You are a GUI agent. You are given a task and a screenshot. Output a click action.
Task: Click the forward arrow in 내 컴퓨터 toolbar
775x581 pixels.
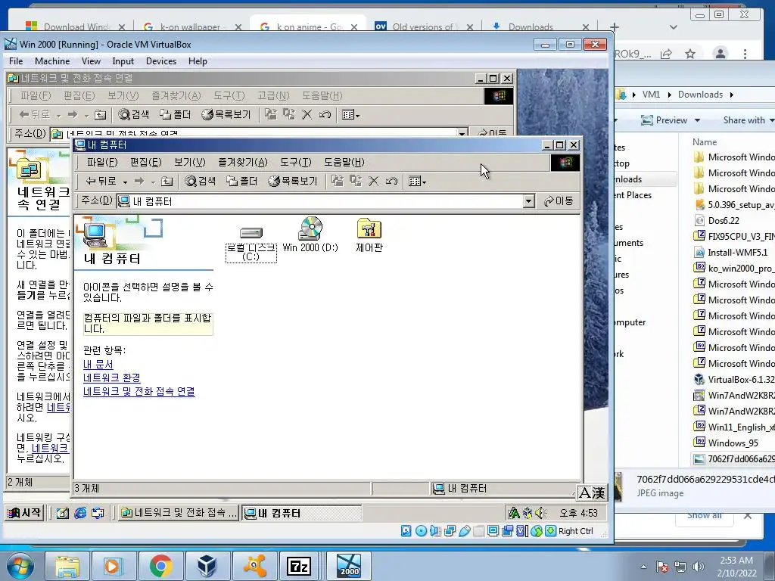pos(139,182)
